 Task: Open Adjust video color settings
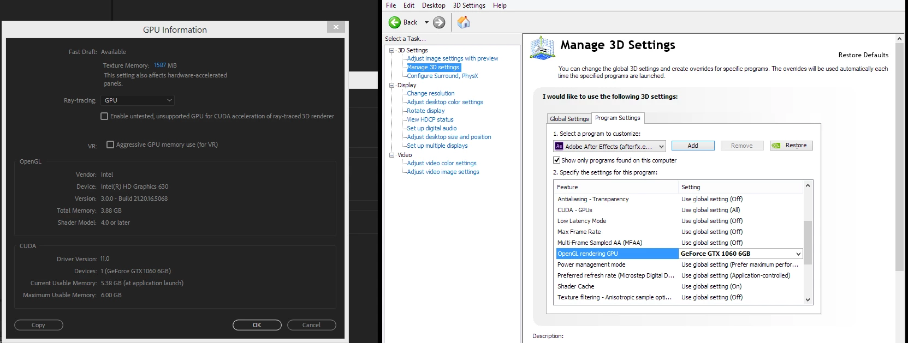tap(441, 163)
